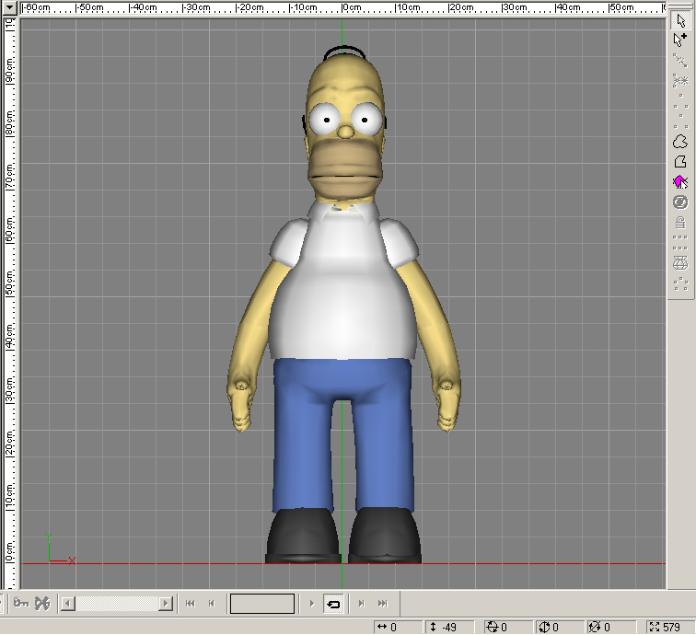The height and width of the screenshot is (635, 696).
Task: Toggle the Loop playback button
Action: [333, 604]
